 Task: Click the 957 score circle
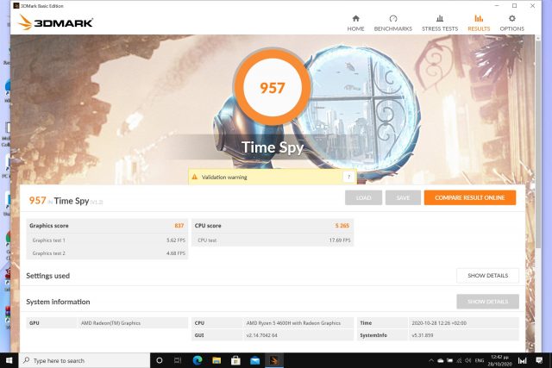[273, 88]
